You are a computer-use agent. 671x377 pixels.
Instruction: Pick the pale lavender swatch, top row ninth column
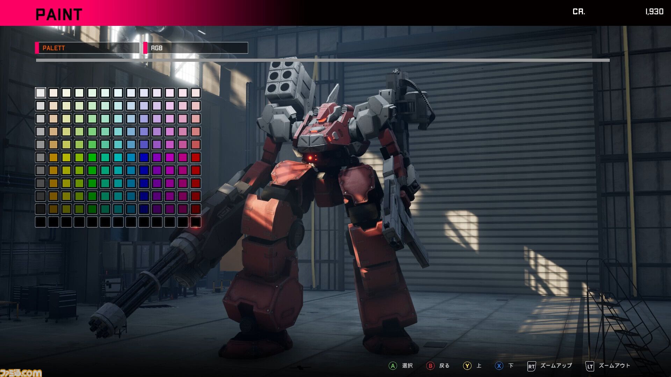coord(144,93)
